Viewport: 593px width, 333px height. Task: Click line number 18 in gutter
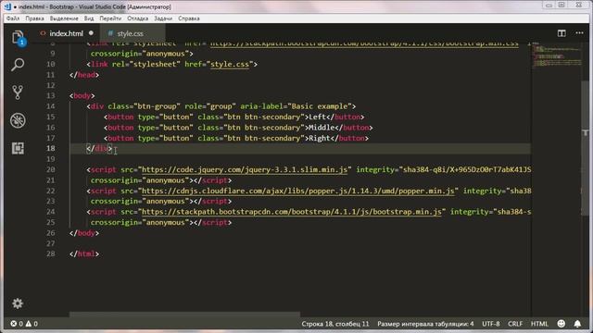51,148
